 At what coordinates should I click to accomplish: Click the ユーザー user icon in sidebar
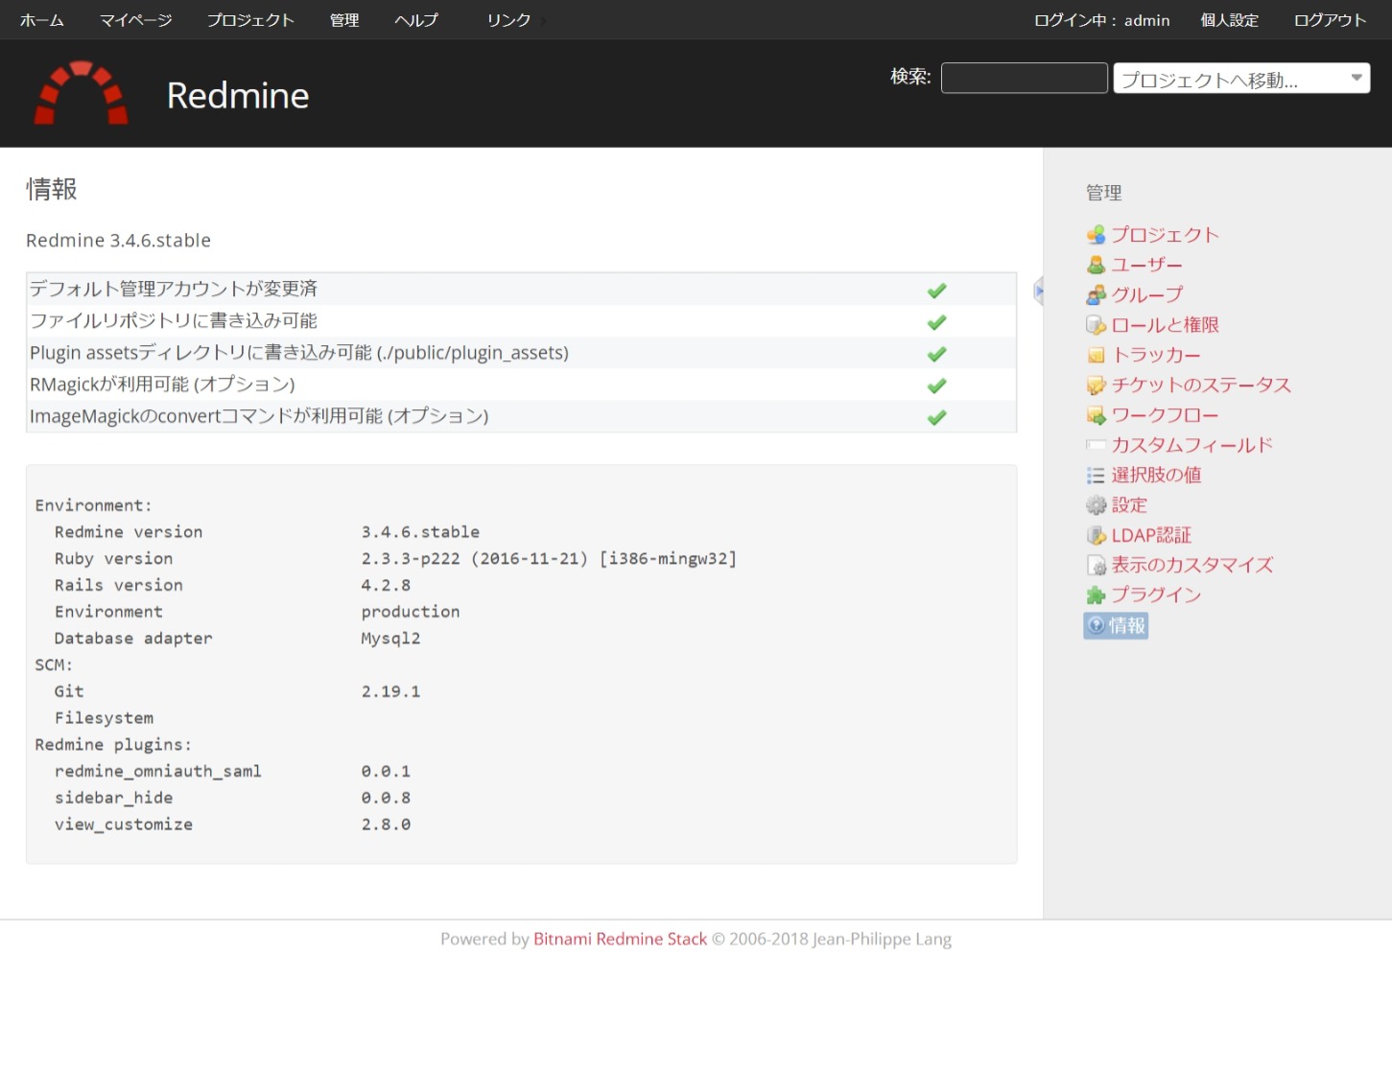(1097, 265)
